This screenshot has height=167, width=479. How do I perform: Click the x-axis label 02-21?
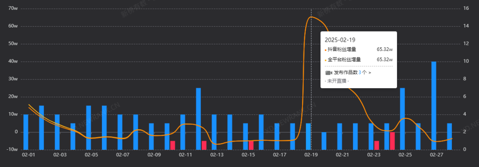[x=342, y=155]
